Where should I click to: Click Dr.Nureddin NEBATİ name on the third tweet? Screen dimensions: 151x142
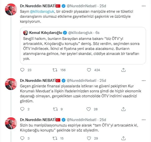[37, 119]
